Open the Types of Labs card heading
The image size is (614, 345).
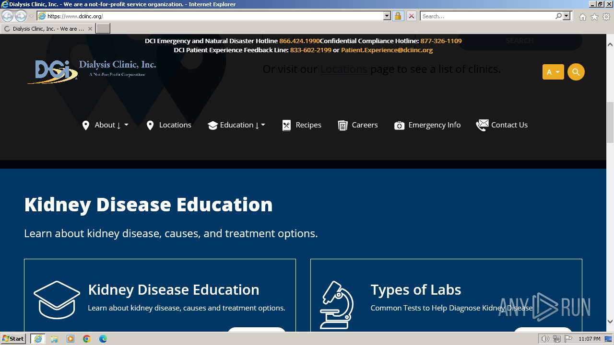[x=416, y=289]
